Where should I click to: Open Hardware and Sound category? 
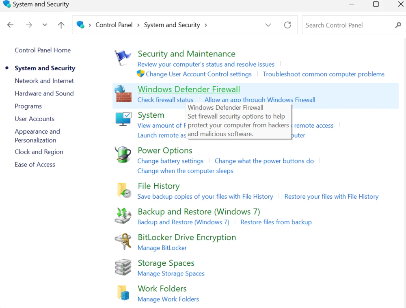44,93
